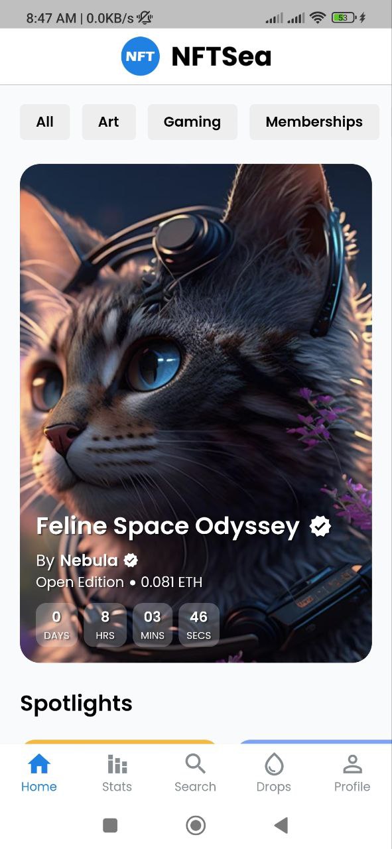Tap Android recent apps square button
The width and height of the screenshot is (392, 849).
[x=110, y=825]
